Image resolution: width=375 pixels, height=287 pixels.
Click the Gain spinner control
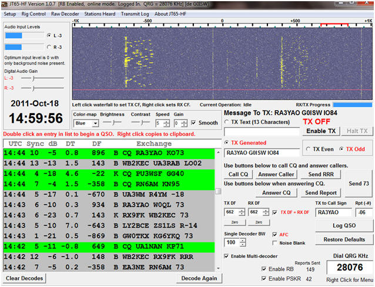click(180, 123)
